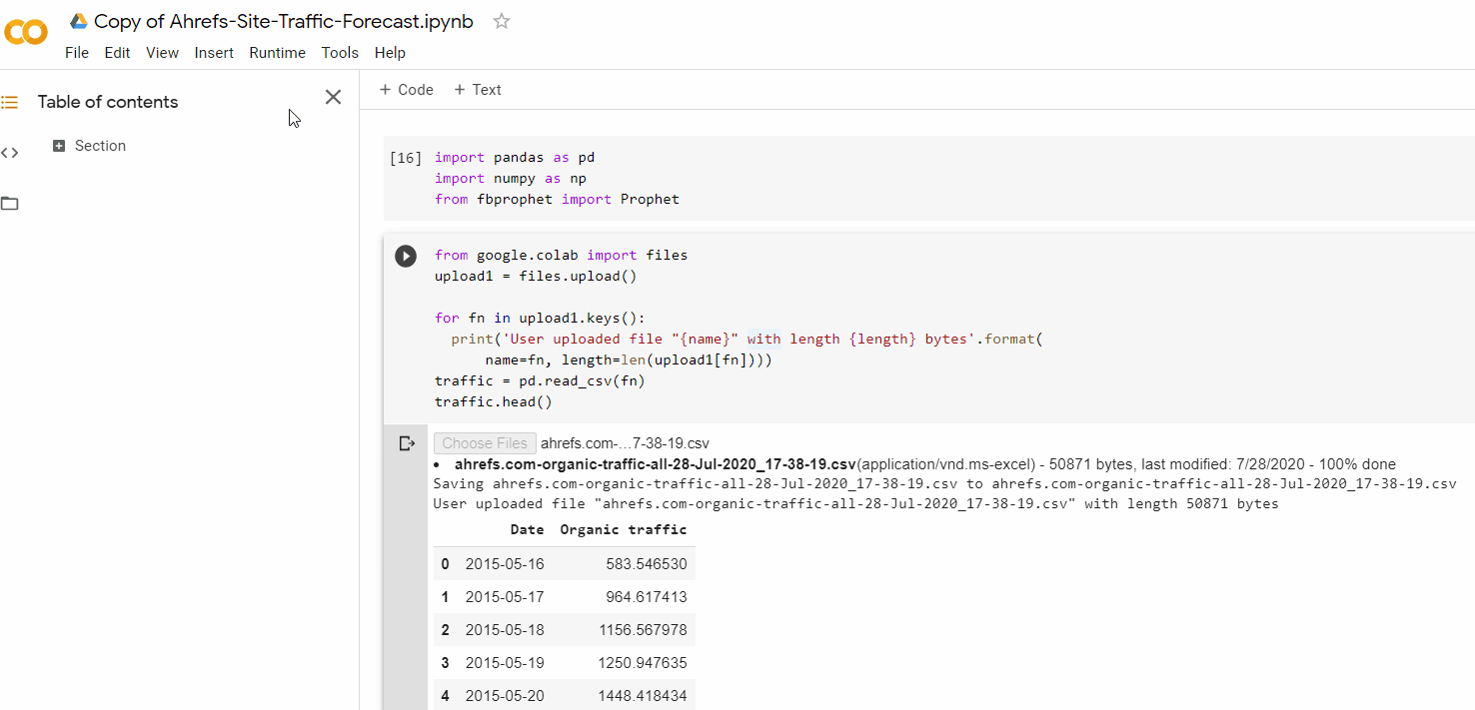This screenshot has width=1475, height=710.
Task: Open the File menu
Action: click(77, 53)
